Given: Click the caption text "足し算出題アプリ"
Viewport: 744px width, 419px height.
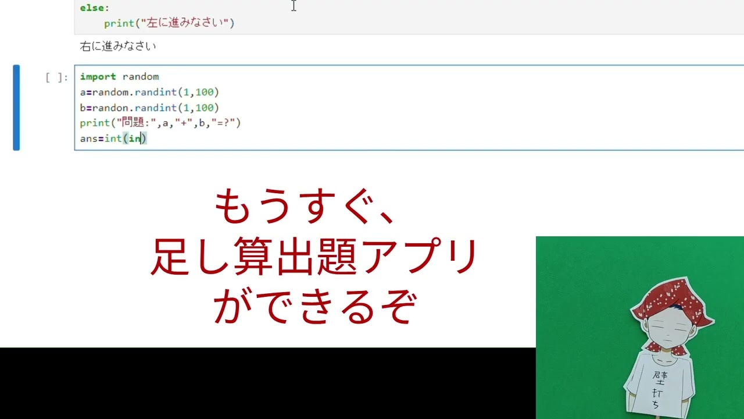Looking at the screenshot, I should [x=314, y=258].
